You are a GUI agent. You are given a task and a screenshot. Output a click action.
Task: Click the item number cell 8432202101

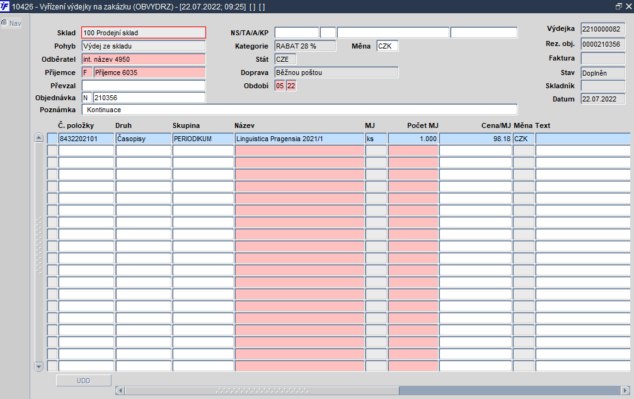tap(86, 139)
